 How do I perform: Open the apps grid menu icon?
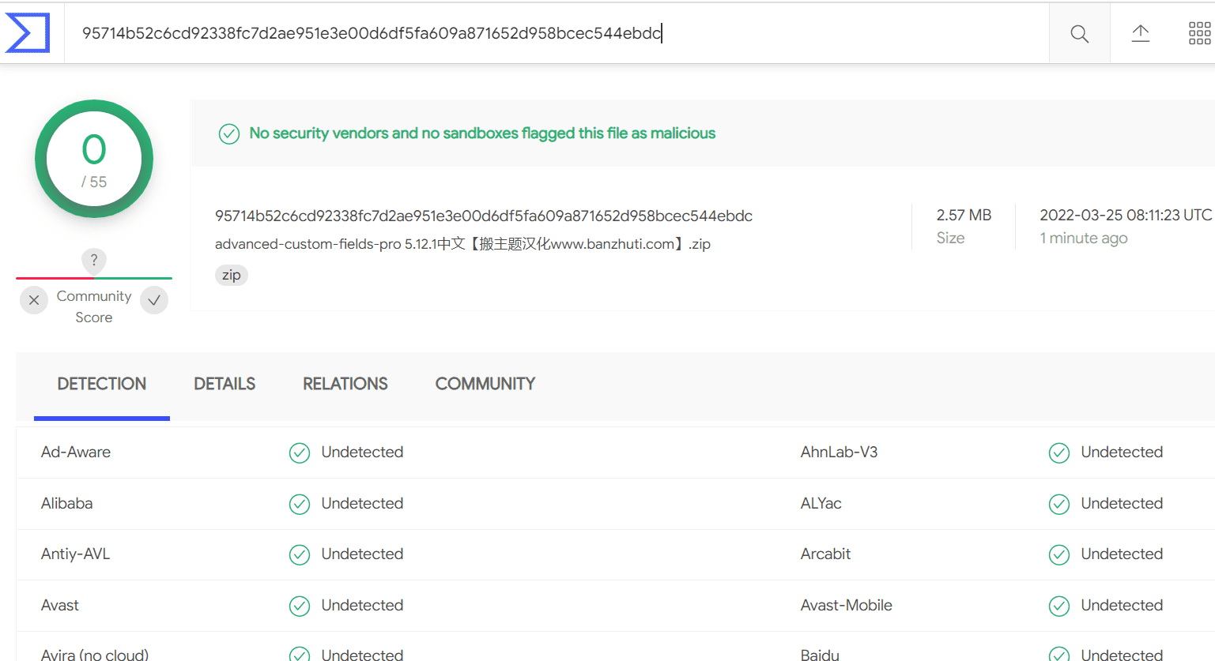pos(1199,33)
